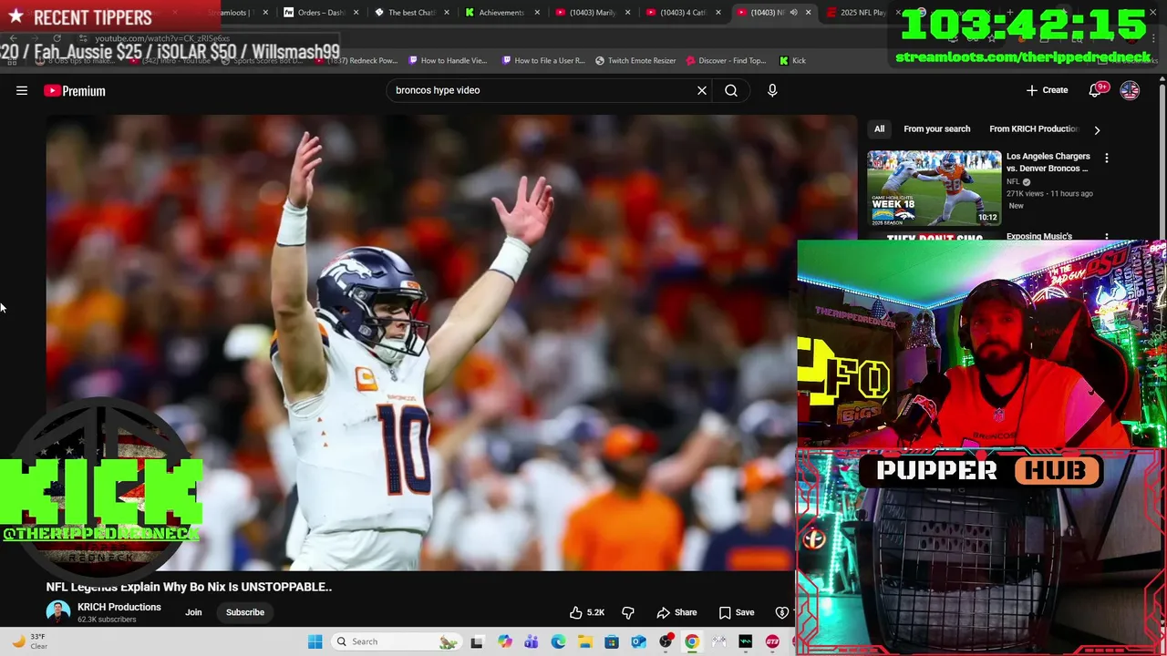Open the GT3 app taskbar icon
Image resolution: width=1167 pixels, height=656 pixels.
[772, 641]
